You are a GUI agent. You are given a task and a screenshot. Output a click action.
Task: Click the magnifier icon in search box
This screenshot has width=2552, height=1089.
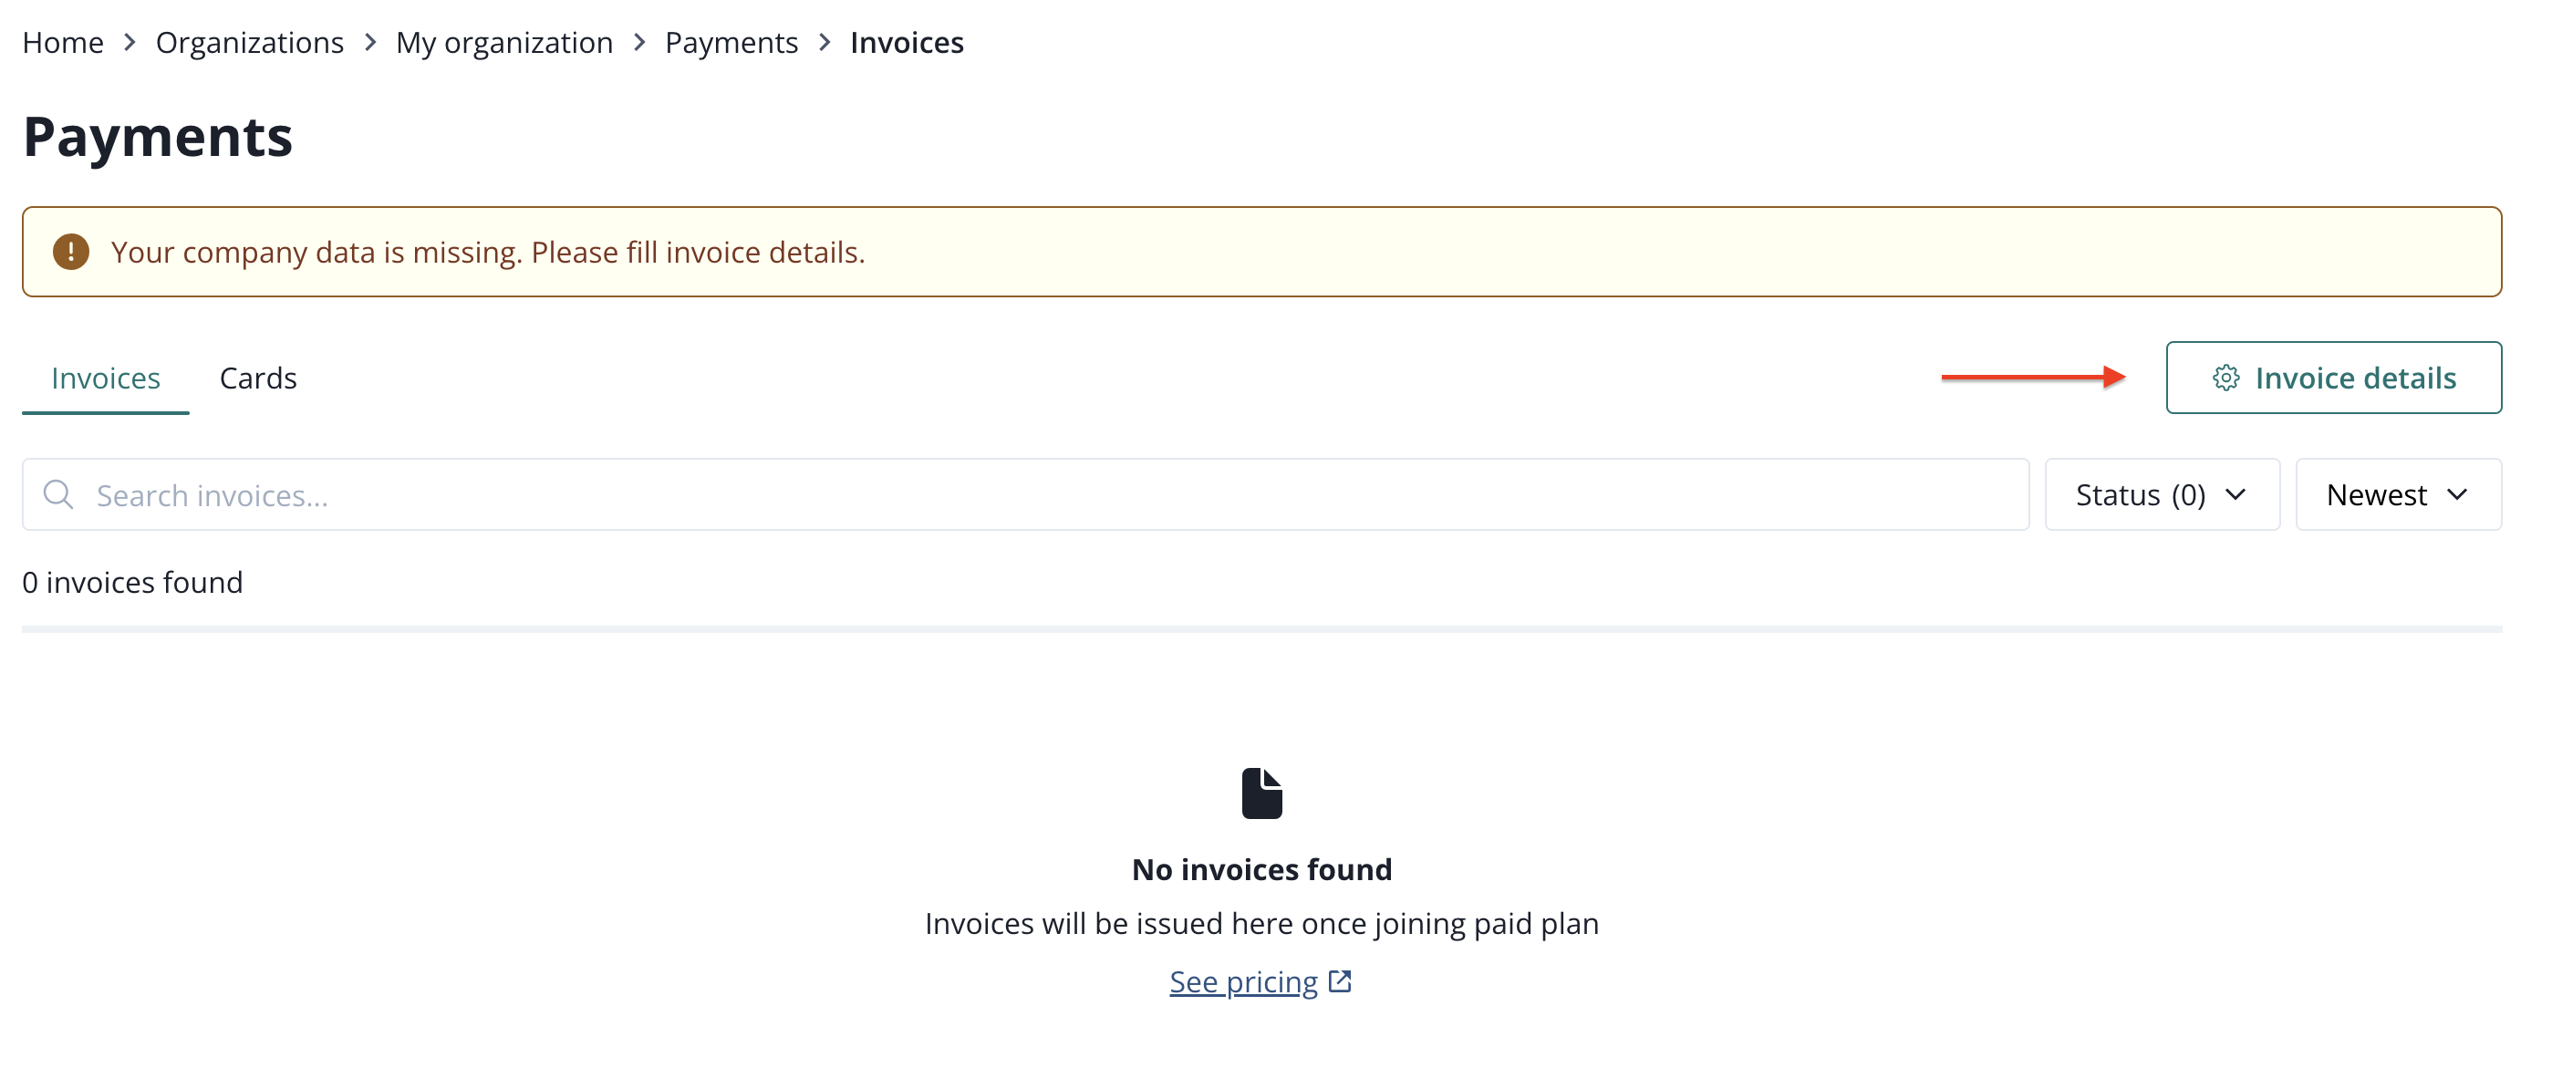pyautogui.click(x=58, y=494)
